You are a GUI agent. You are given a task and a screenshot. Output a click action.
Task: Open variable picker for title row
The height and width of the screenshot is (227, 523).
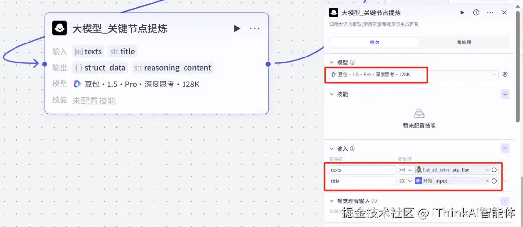[494, 181]
